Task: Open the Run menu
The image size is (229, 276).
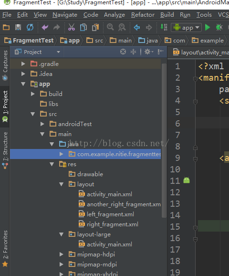Action: 185,15
